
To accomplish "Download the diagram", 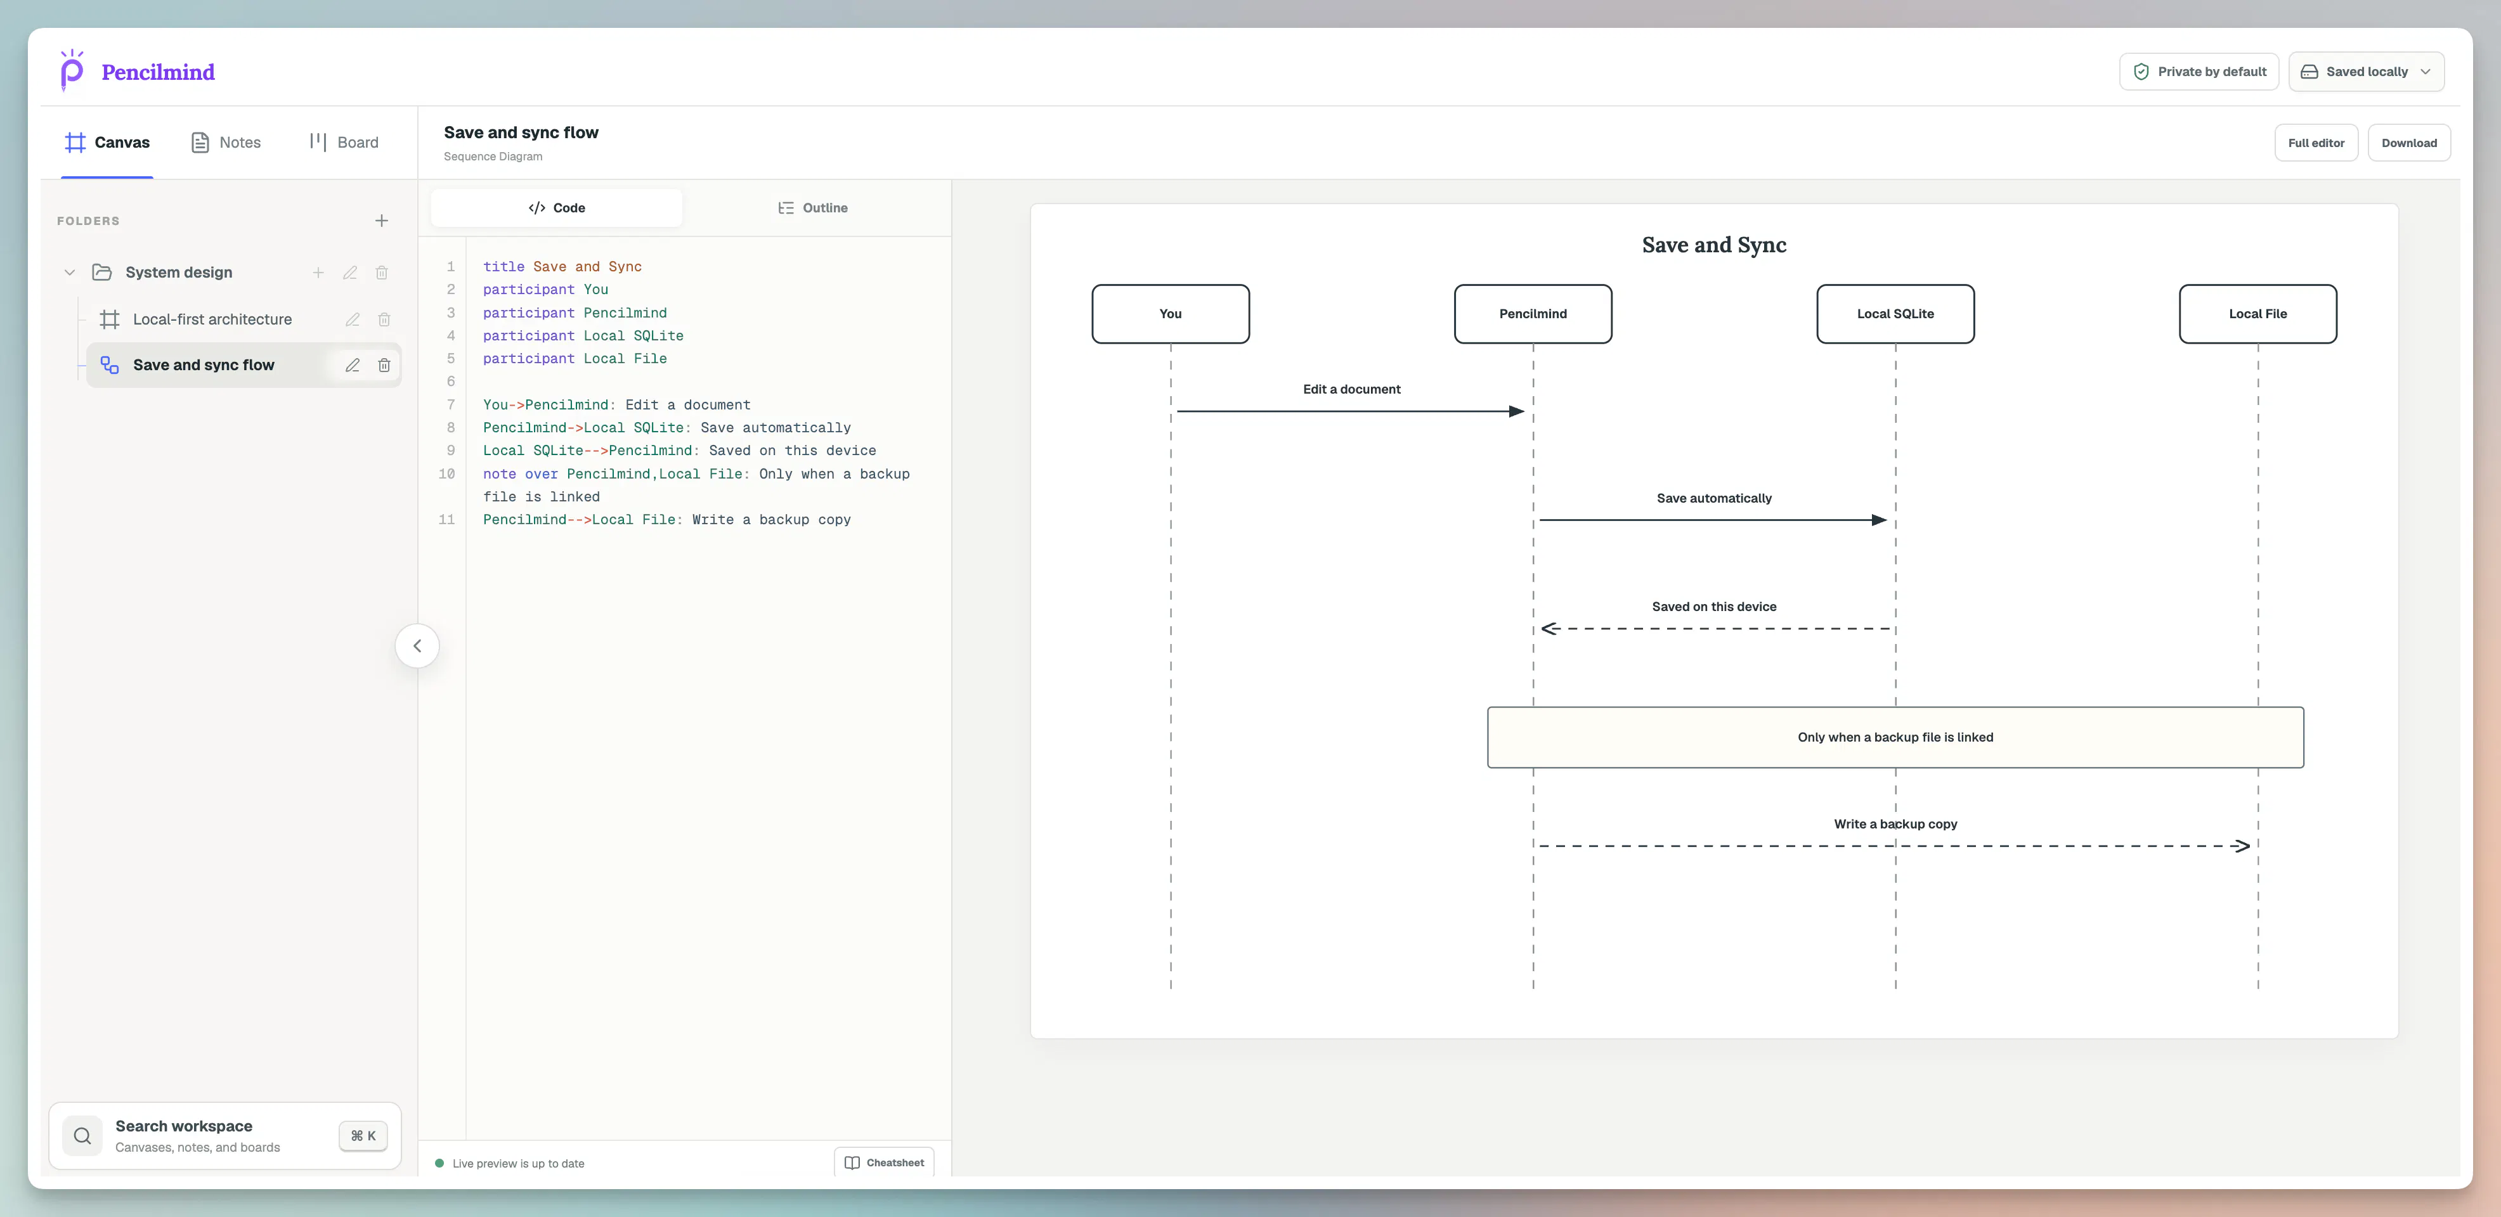I will (x=2409, y=143).
